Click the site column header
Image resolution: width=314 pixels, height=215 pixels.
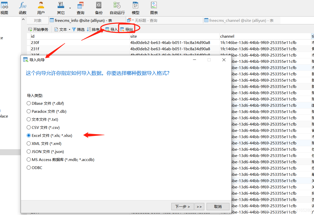(174, 36)
